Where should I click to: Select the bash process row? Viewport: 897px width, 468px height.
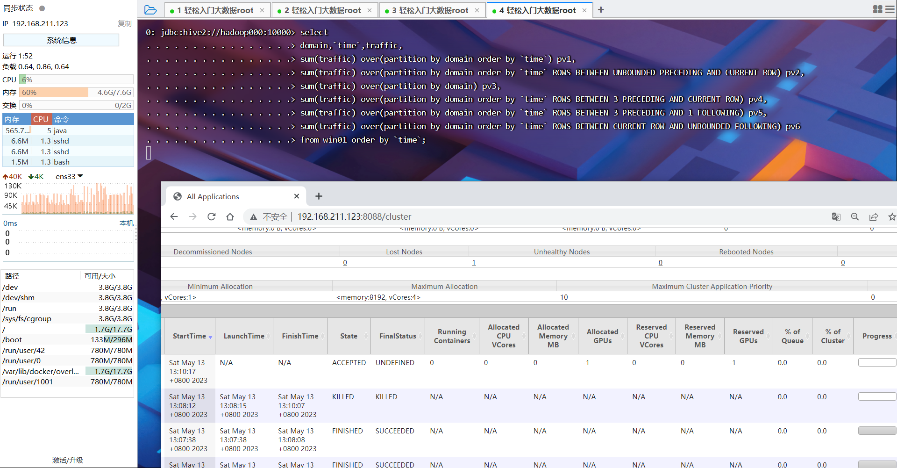point(68,162)
